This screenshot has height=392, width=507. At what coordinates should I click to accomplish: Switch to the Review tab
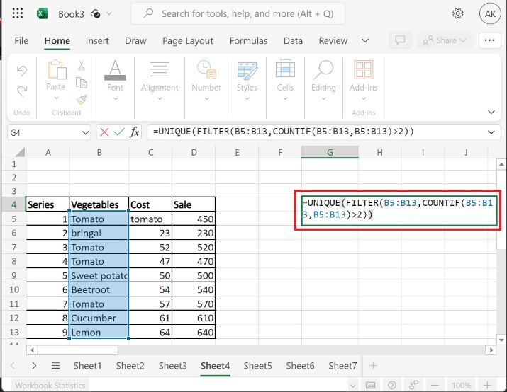pyautogui.click(x=333, y=40)
